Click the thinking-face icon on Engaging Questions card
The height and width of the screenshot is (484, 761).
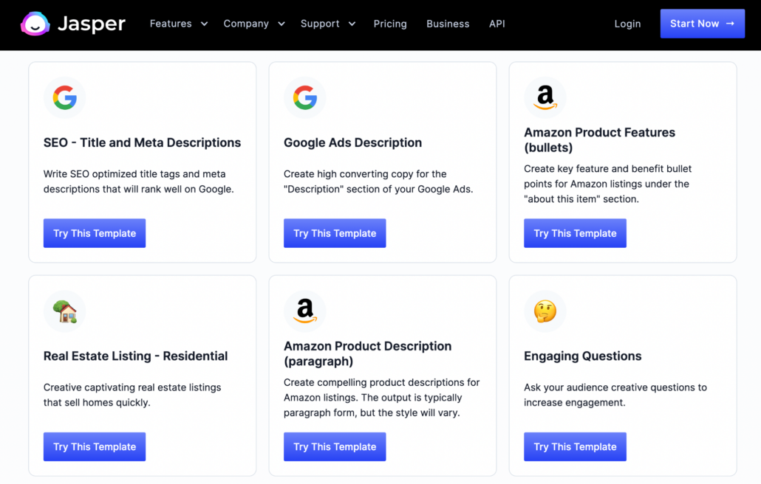coord(545,311)
